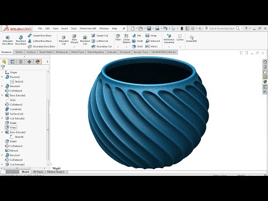
Task: Apply the Fillet tool from ribbon
Action: click(118, 37)
